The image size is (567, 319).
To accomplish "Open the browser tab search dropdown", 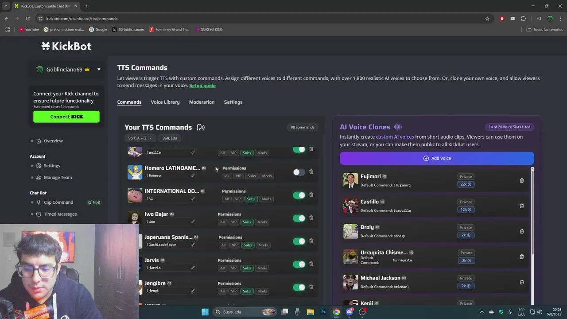I will point(6,6).
